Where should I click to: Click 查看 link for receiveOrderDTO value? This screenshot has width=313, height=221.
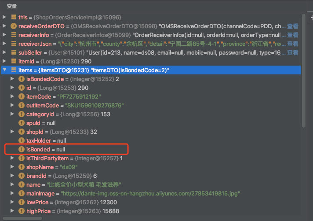293,26
